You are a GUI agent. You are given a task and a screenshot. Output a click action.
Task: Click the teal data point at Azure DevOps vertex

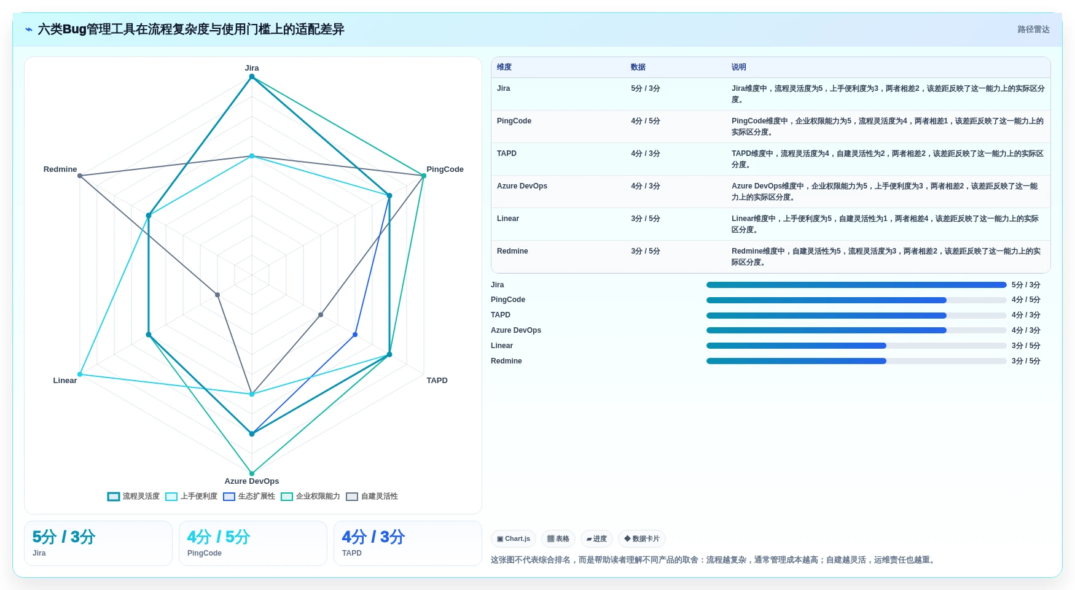pyautogui.click(x=252, y=473)
